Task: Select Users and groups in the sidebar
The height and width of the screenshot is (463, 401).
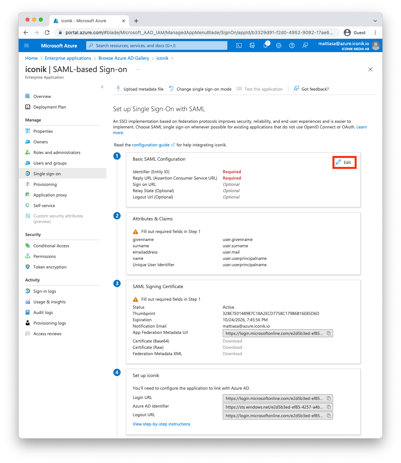Action: tap(50, 163)
